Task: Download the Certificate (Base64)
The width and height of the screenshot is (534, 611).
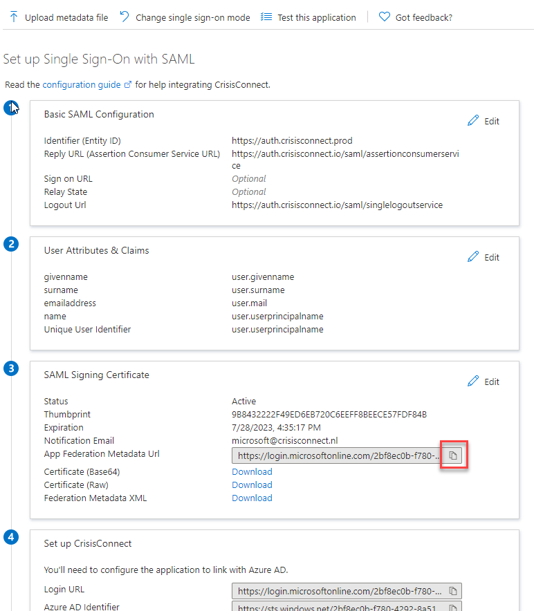Action: coord(252,471)
